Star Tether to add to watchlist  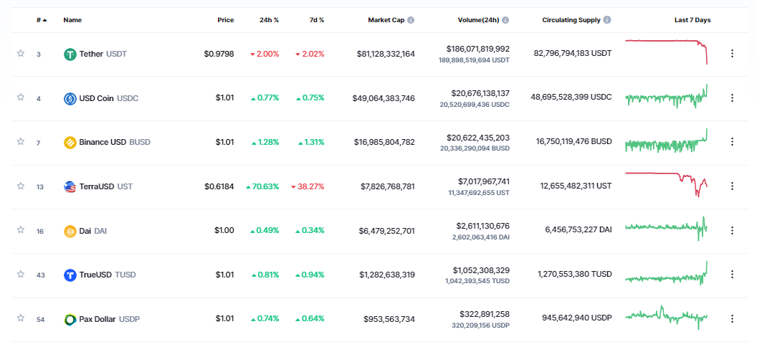[x=21, y=53]
